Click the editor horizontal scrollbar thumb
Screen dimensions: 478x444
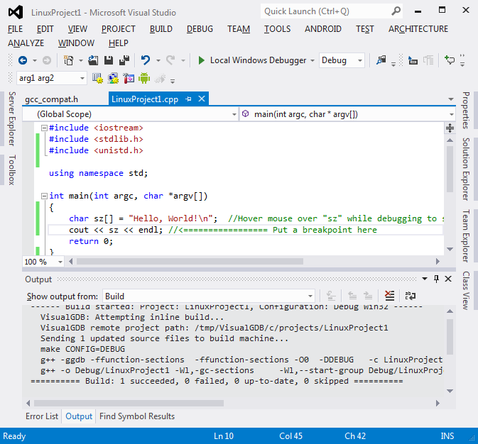tap(190, 262)
